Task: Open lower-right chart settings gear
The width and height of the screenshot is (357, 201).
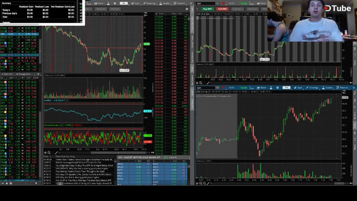Action: [x=278, y=88]
